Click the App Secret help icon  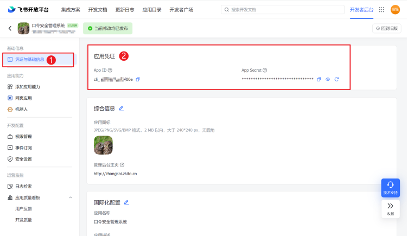coord(265,70)
